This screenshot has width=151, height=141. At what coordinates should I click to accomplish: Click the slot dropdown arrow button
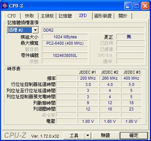coord(35,30)
